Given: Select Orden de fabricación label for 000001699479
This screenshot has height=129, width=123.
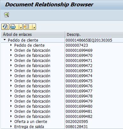Looking at the screenshot, I should click(x=32, y=101).
